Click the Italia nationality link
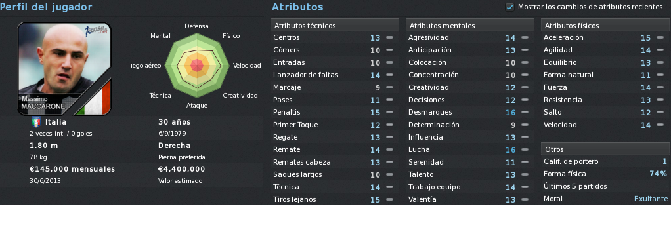The height and width of the screenshot is (236, 671). 56,122
